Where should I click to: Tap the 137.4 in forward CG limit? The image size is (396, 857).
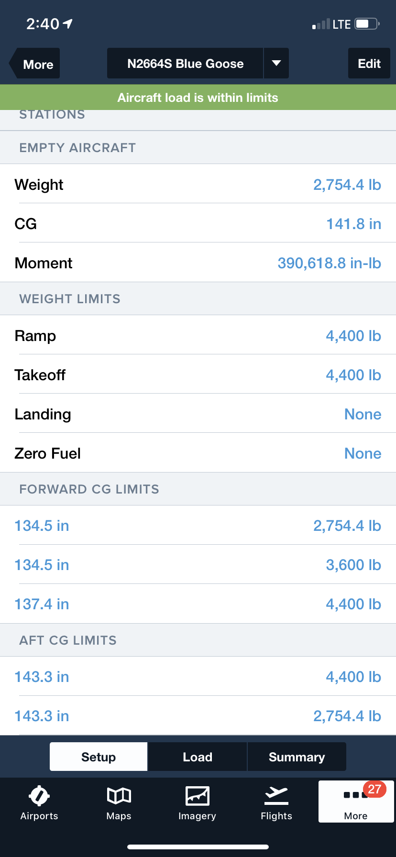coord(42,604)
